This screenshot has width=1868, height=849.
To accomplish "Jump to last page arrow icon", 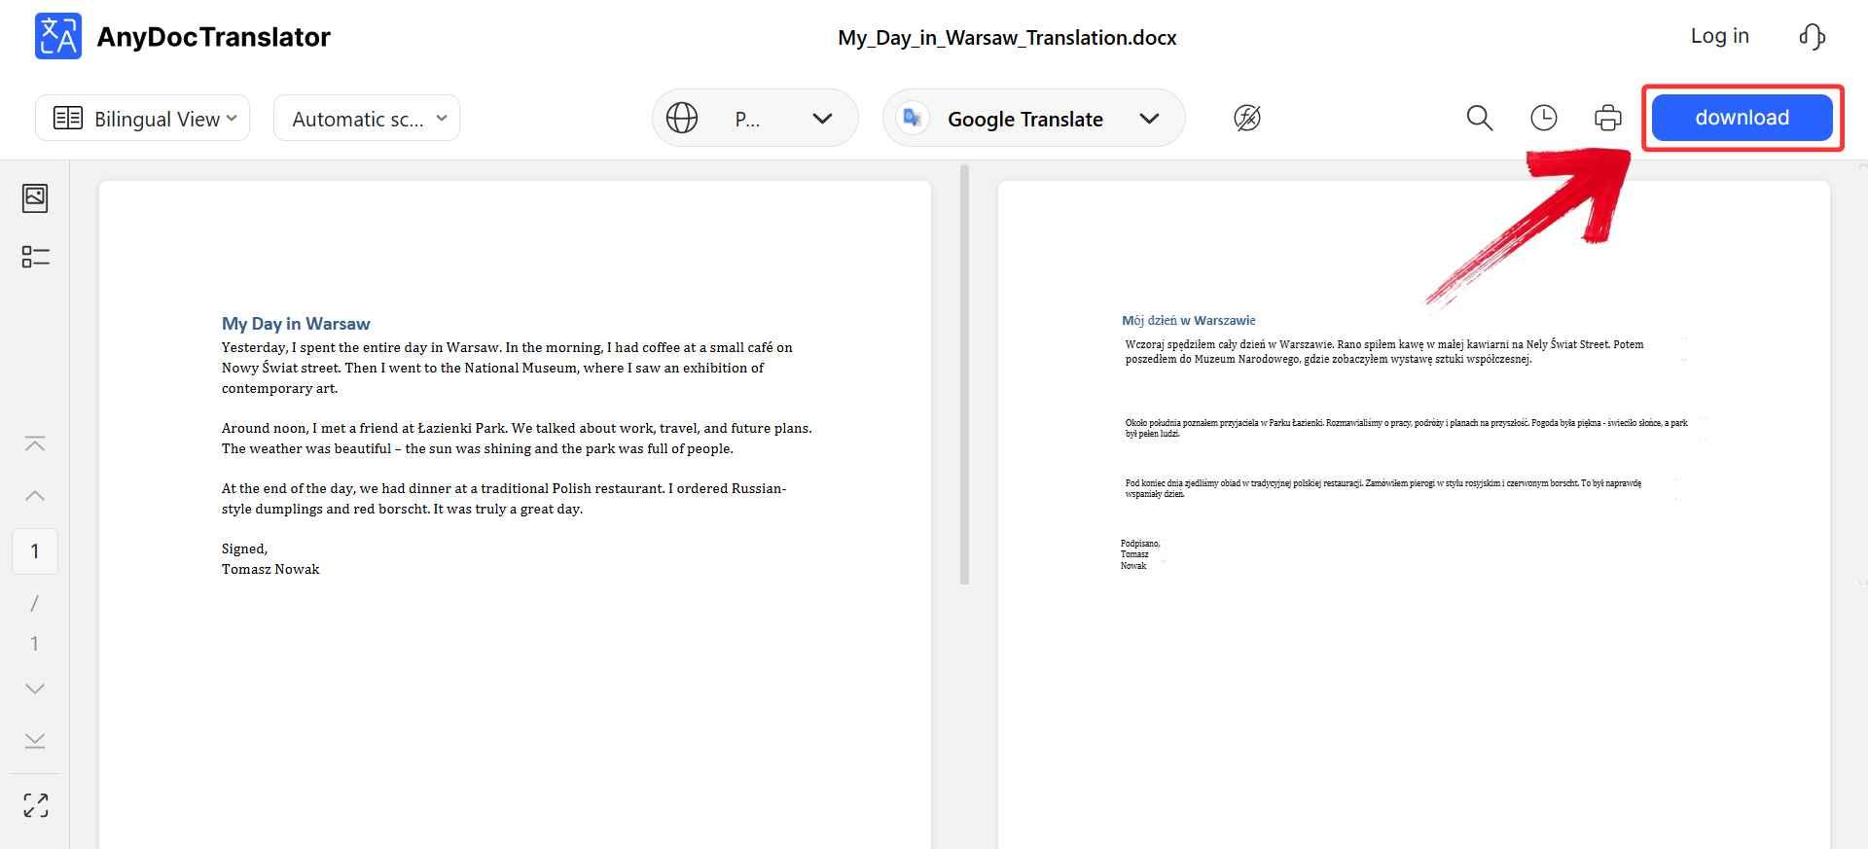I will [35, 741].
